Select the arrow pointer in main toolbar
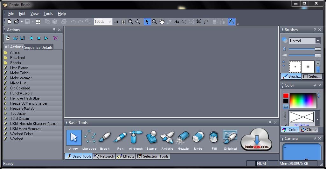The image size is (326, 169). [147, 22]
